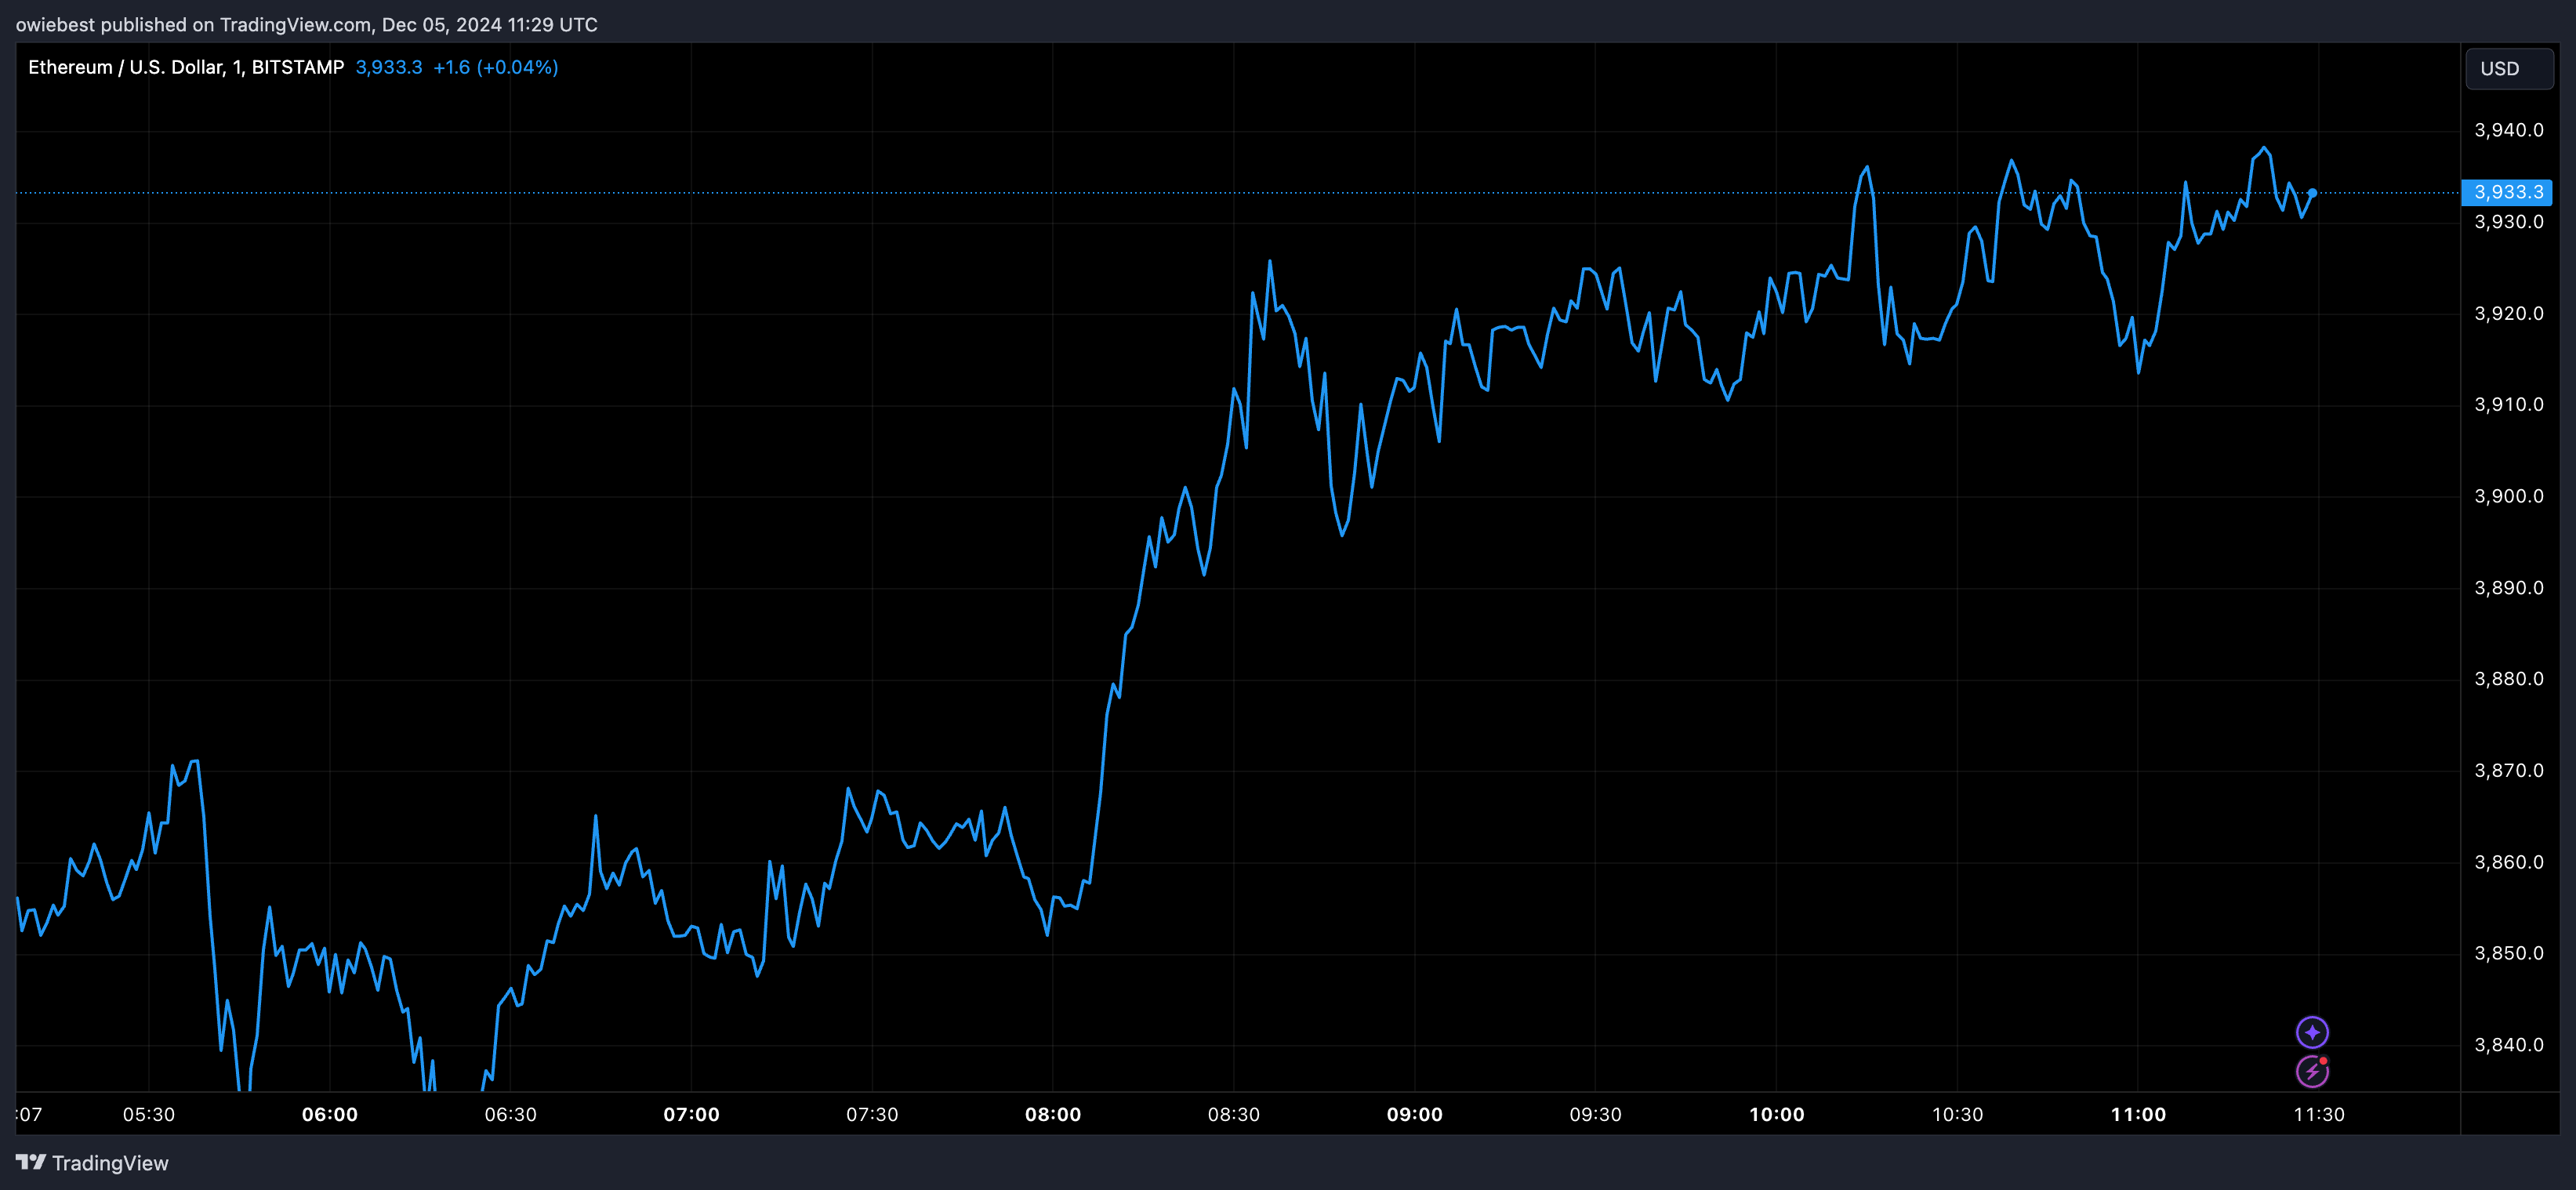This screenshot has width=2576, height=1190.
Task: Click the 3,880.0 price axis label
Action: (x=2509, y=679)
